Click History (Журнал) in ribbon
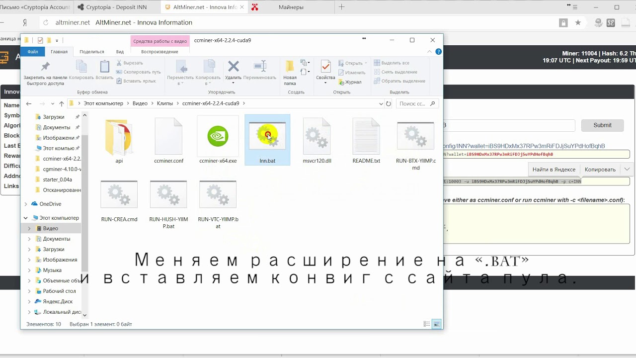 350,82
